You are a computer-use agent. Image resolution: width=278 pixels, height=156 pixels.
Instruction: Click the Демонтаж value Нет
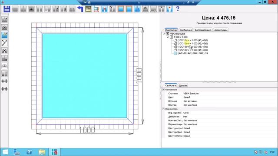(185, 117)
